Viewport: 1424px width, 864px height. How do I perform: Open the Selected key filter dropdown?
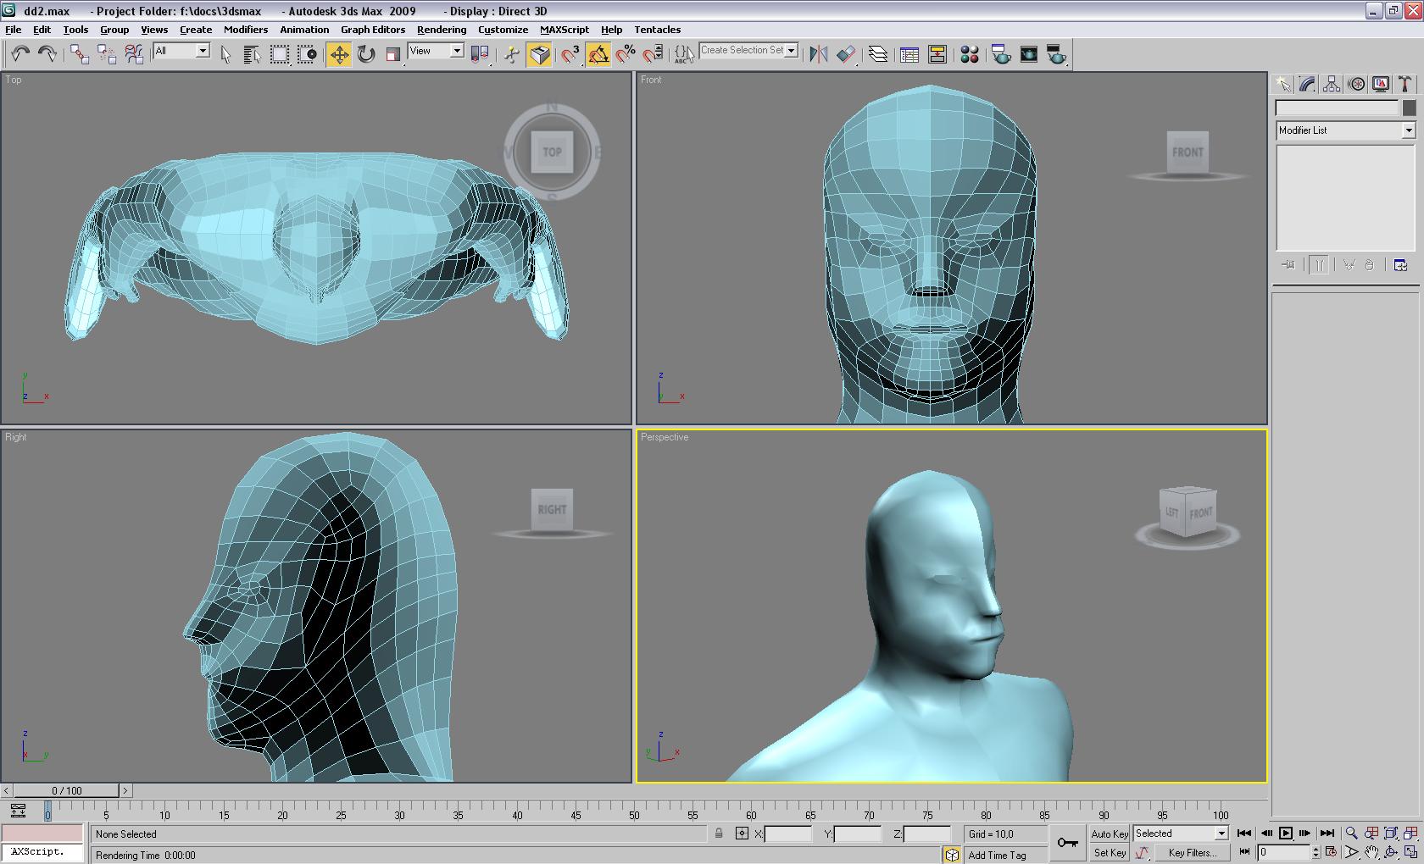point(1181,834)
